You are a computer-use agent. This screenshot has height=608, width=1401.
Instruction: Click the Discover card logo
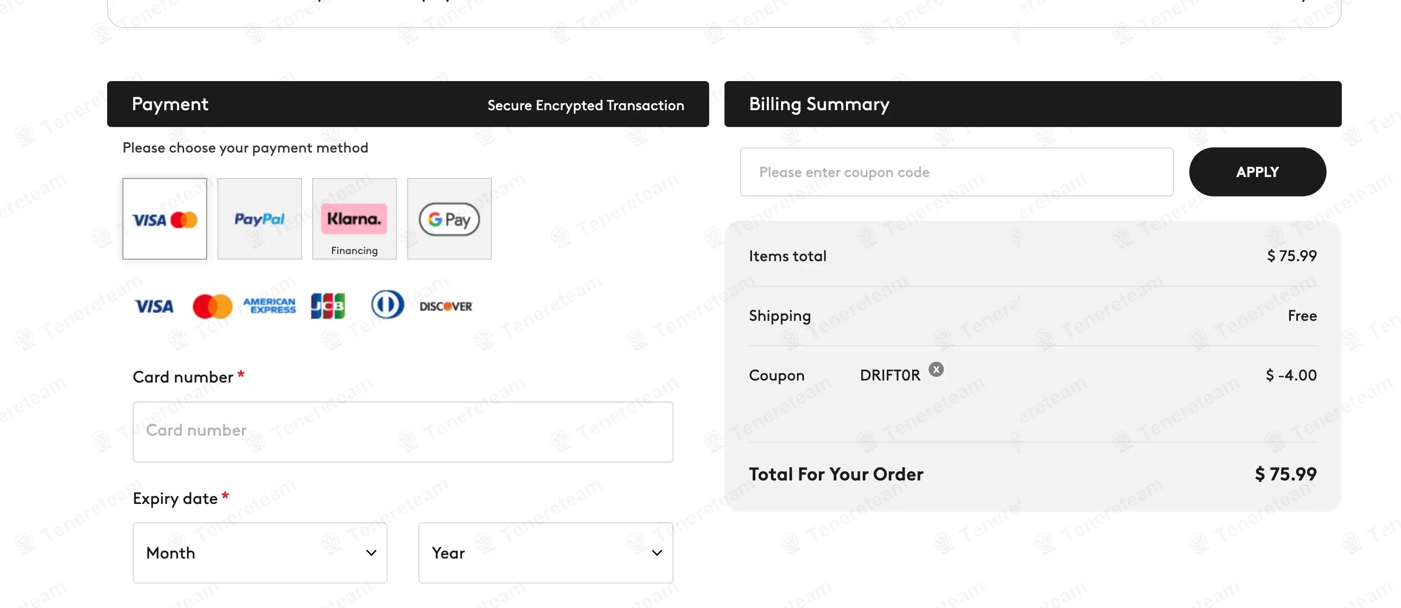tap(445, 306)
